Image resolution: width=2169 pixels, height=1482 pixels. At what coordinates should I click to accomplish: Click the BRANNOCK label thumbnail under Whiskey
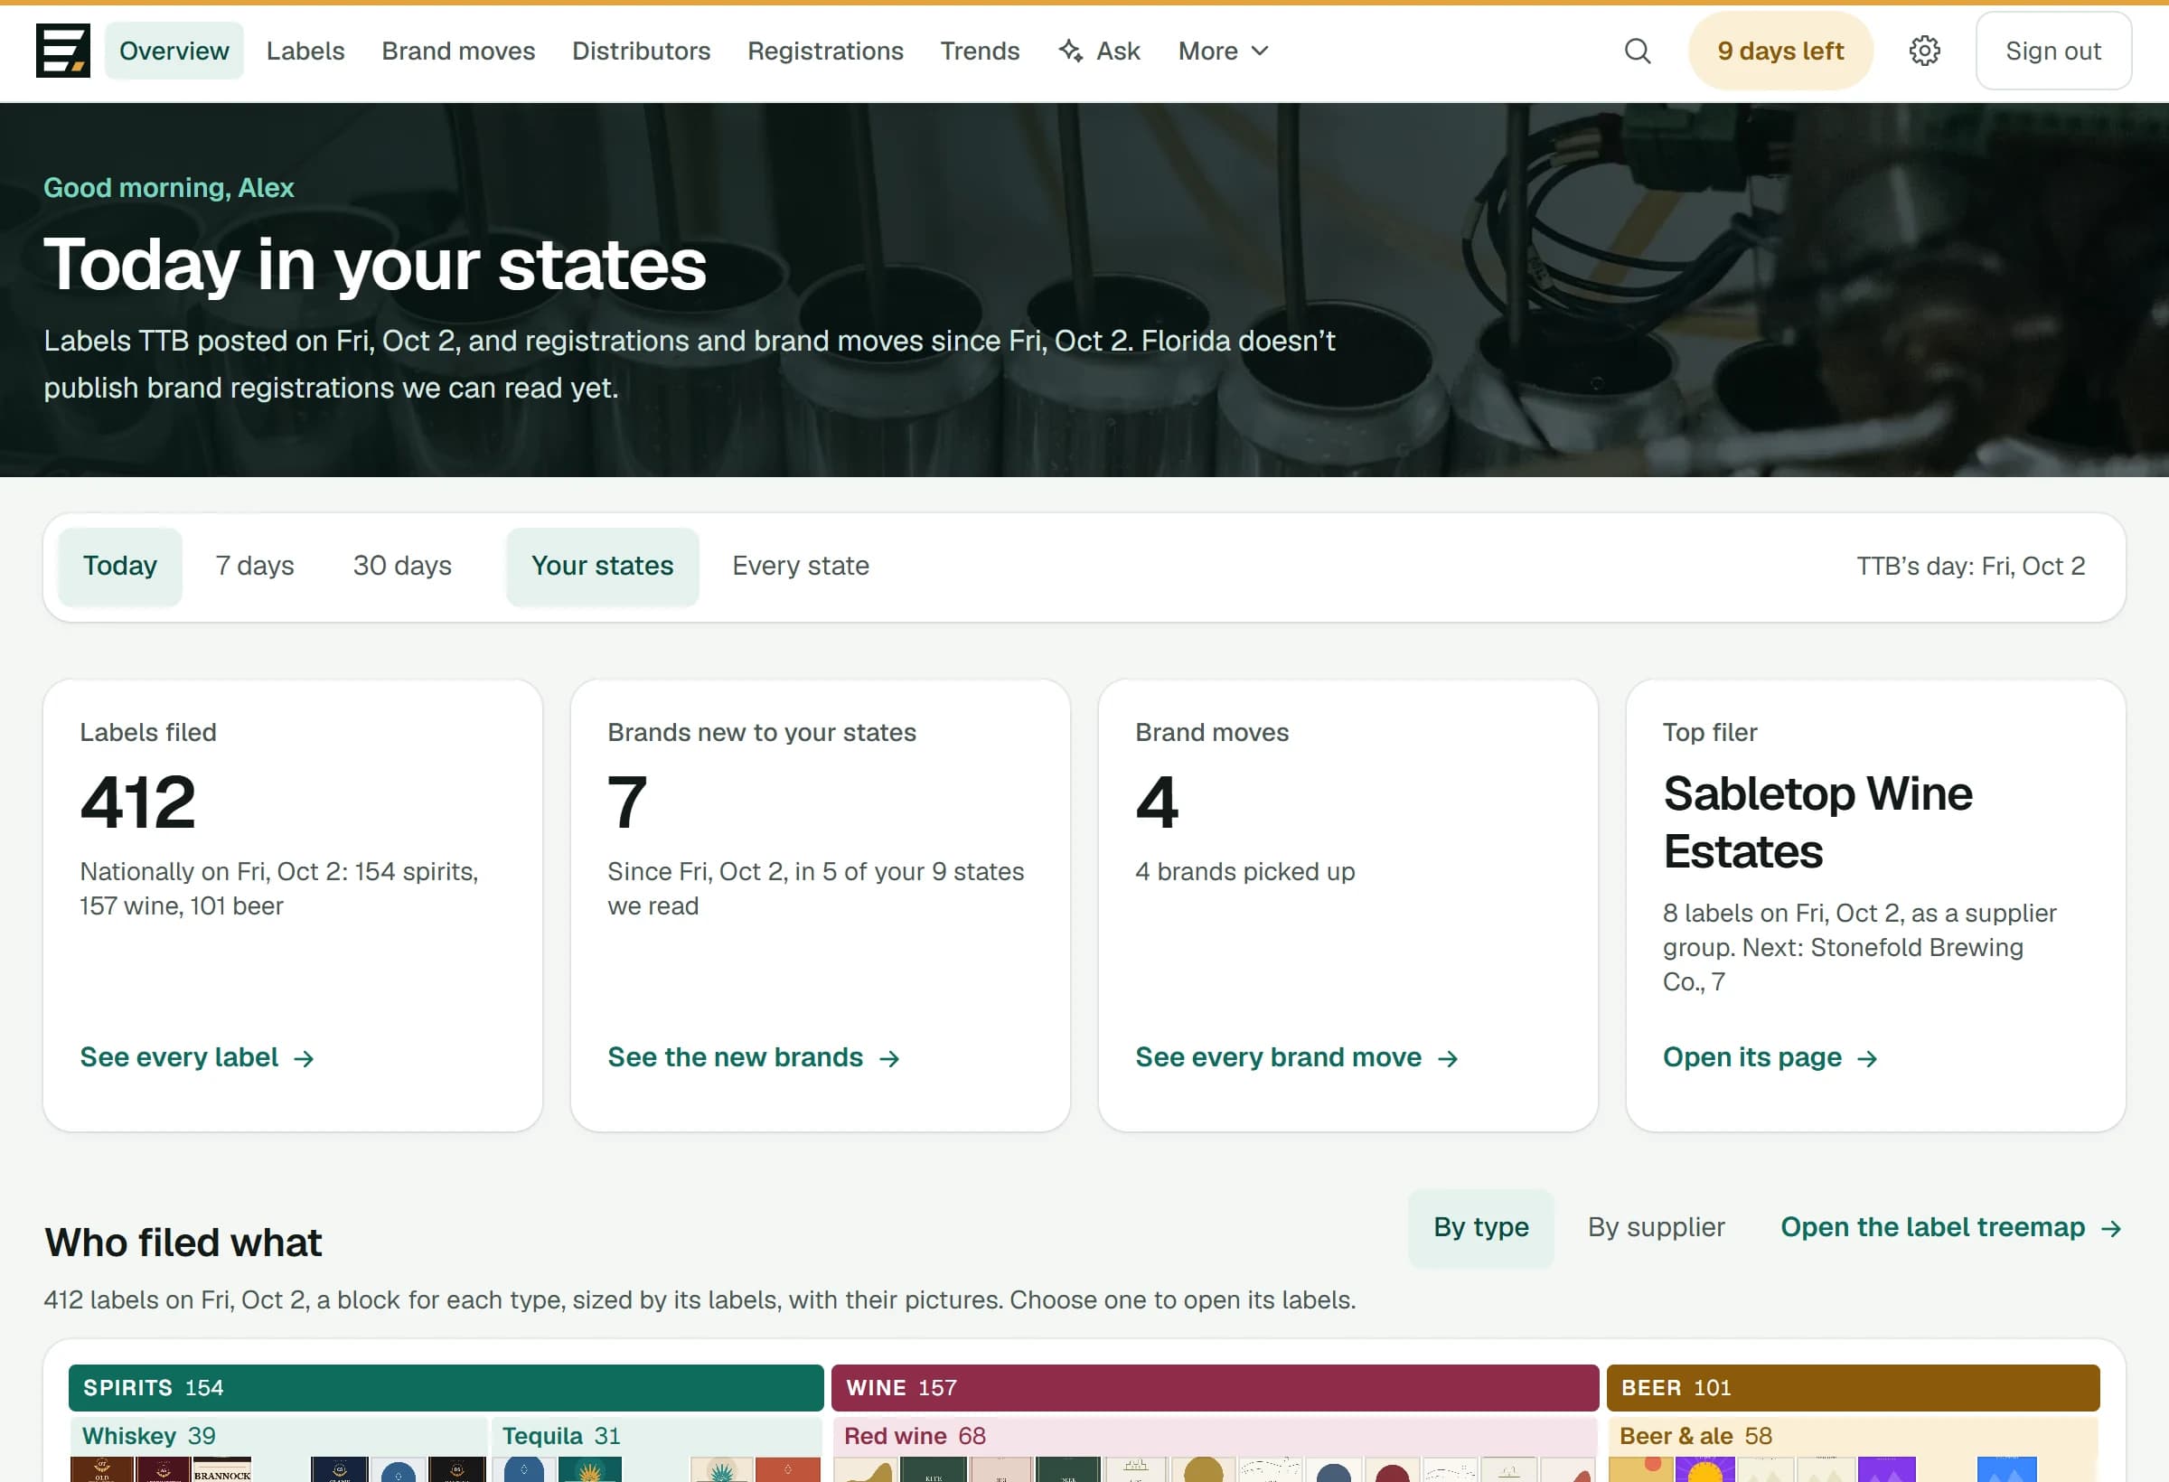(222, 1470)
